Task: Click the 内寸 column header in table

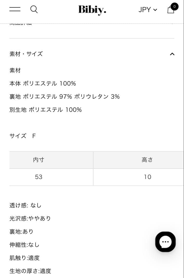Action: (x=39, y=160)
